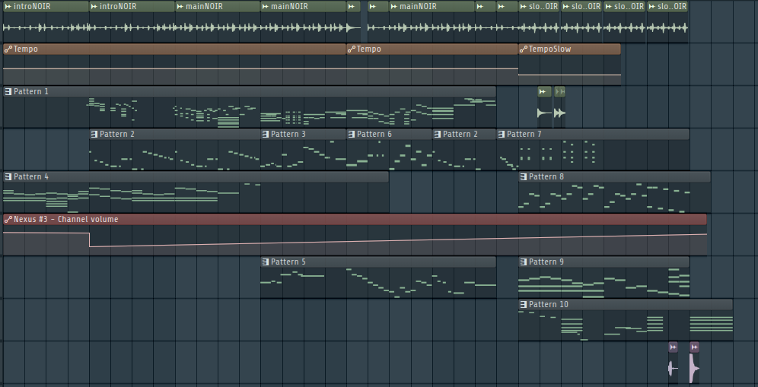Click the Pattern 7 note preview area
This screenshot has width=758, height=387.
pos(593,154)
